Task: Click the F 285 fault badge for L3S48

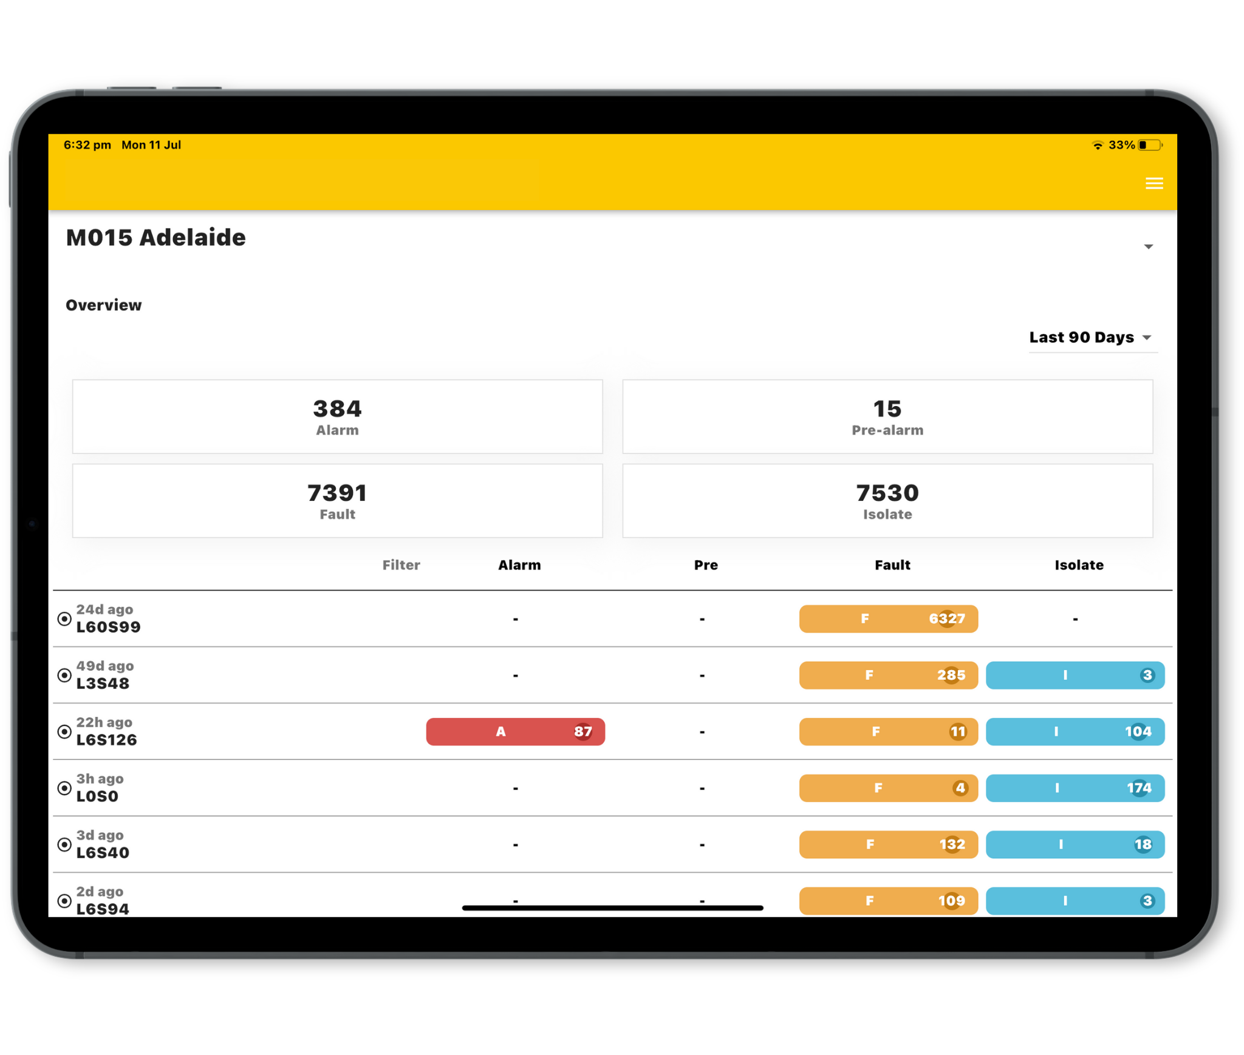Action: 888,675
